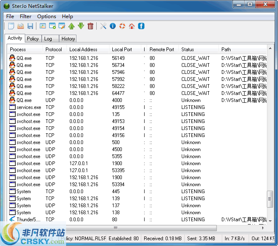Select the System row with port 138
The height and width of the screenshot is (246, 278).
coord(137,212)
